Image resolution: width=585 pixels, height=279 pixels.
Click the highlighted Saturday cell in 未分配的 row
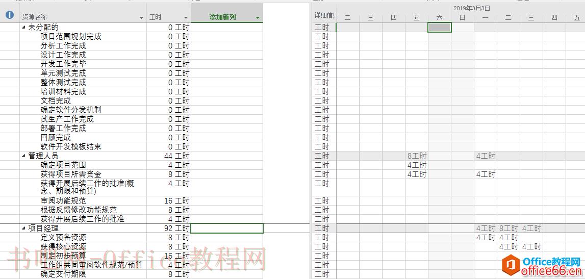(440, 27)
